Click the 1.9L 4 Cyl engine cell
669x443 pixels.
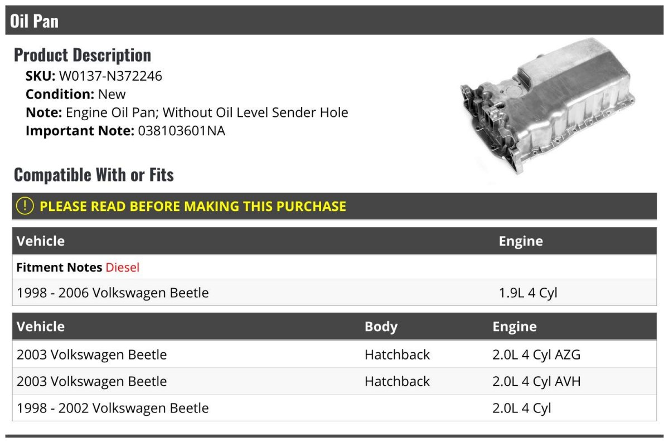pyautogui.click(x=528, y=293)
